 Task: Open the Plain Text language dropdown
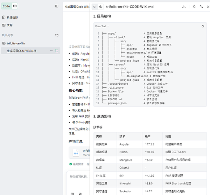(102, 26)
